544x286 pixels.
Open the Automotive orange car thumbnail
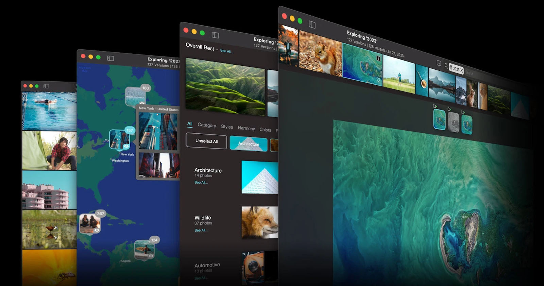tap(253, 268)
